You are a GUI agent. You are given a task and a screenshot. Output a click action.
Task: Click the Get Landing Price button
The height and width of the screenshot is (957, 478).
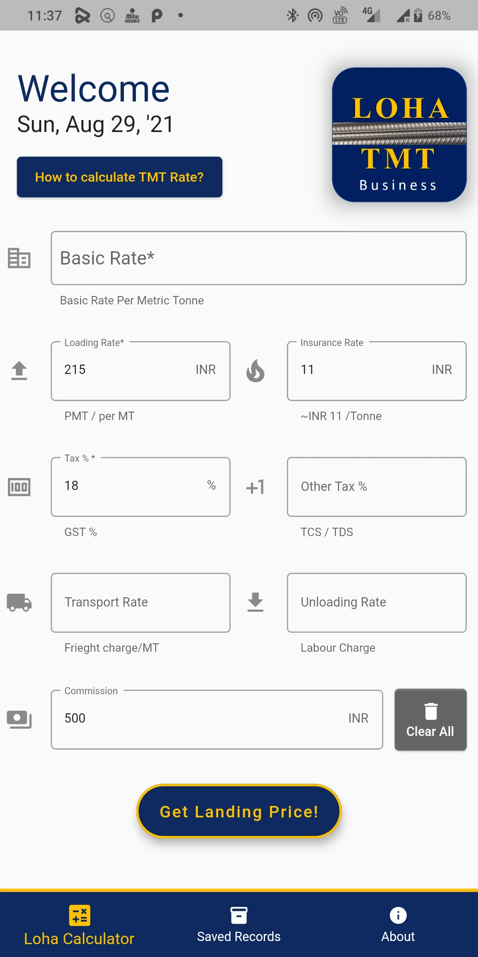239,811
